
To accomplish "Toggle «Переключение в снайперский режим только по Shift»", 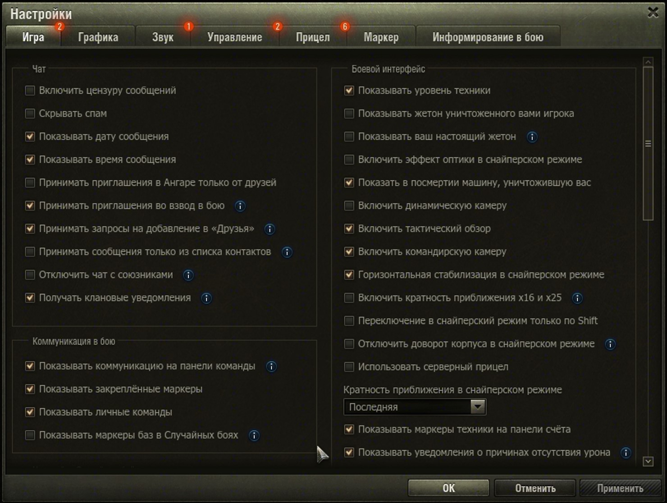I will (x=349, y=321).
